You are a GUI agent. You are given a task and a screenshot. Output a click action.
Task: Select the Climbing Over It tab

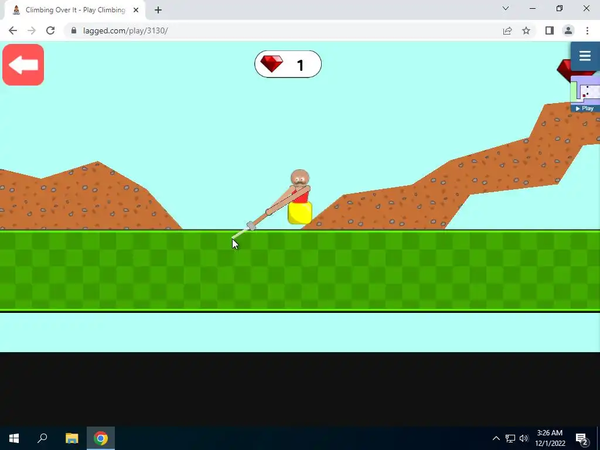74,10
